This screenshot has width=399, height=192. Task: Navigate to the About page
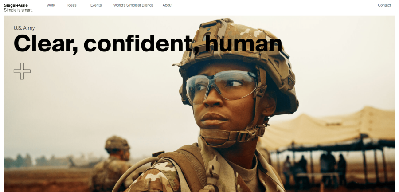point(168,5)
